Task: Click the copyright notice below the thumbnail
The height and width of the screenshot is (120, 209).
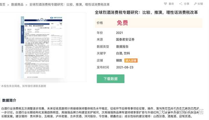Action: tap(23, 86)
